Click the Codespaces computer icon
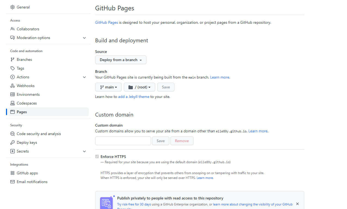Viewport: 347px width, 209px height. pos(13,103)
